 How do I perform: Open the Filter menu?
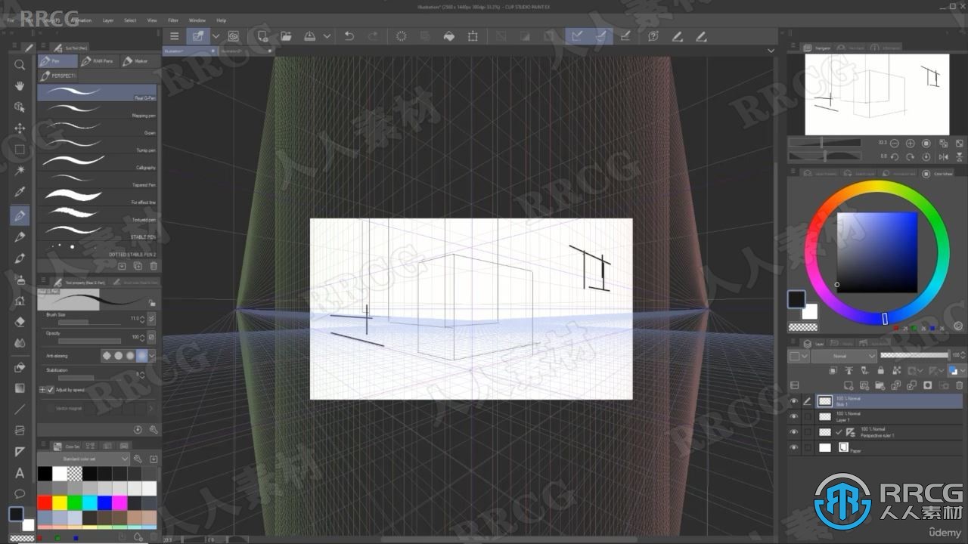(x=174, y=20)
